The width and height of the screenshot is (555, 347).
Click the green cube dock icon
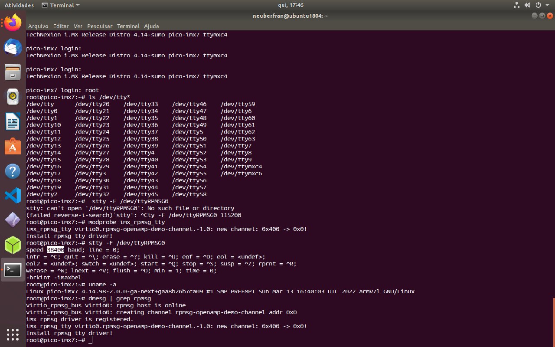click(x=13, y=245)
